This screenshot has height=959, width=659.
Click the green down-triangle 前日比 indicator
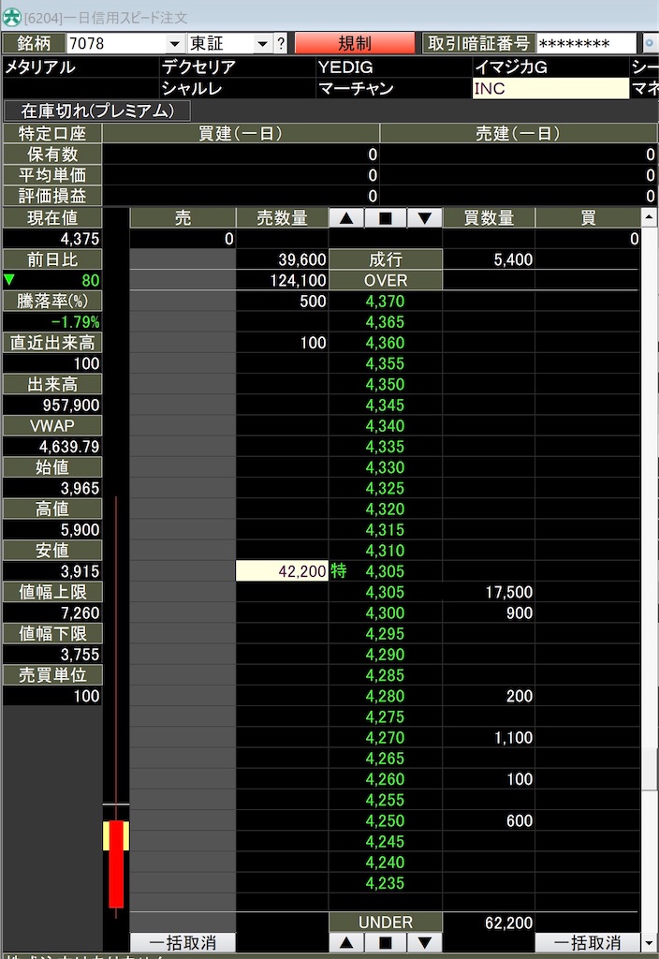point(9,280)
